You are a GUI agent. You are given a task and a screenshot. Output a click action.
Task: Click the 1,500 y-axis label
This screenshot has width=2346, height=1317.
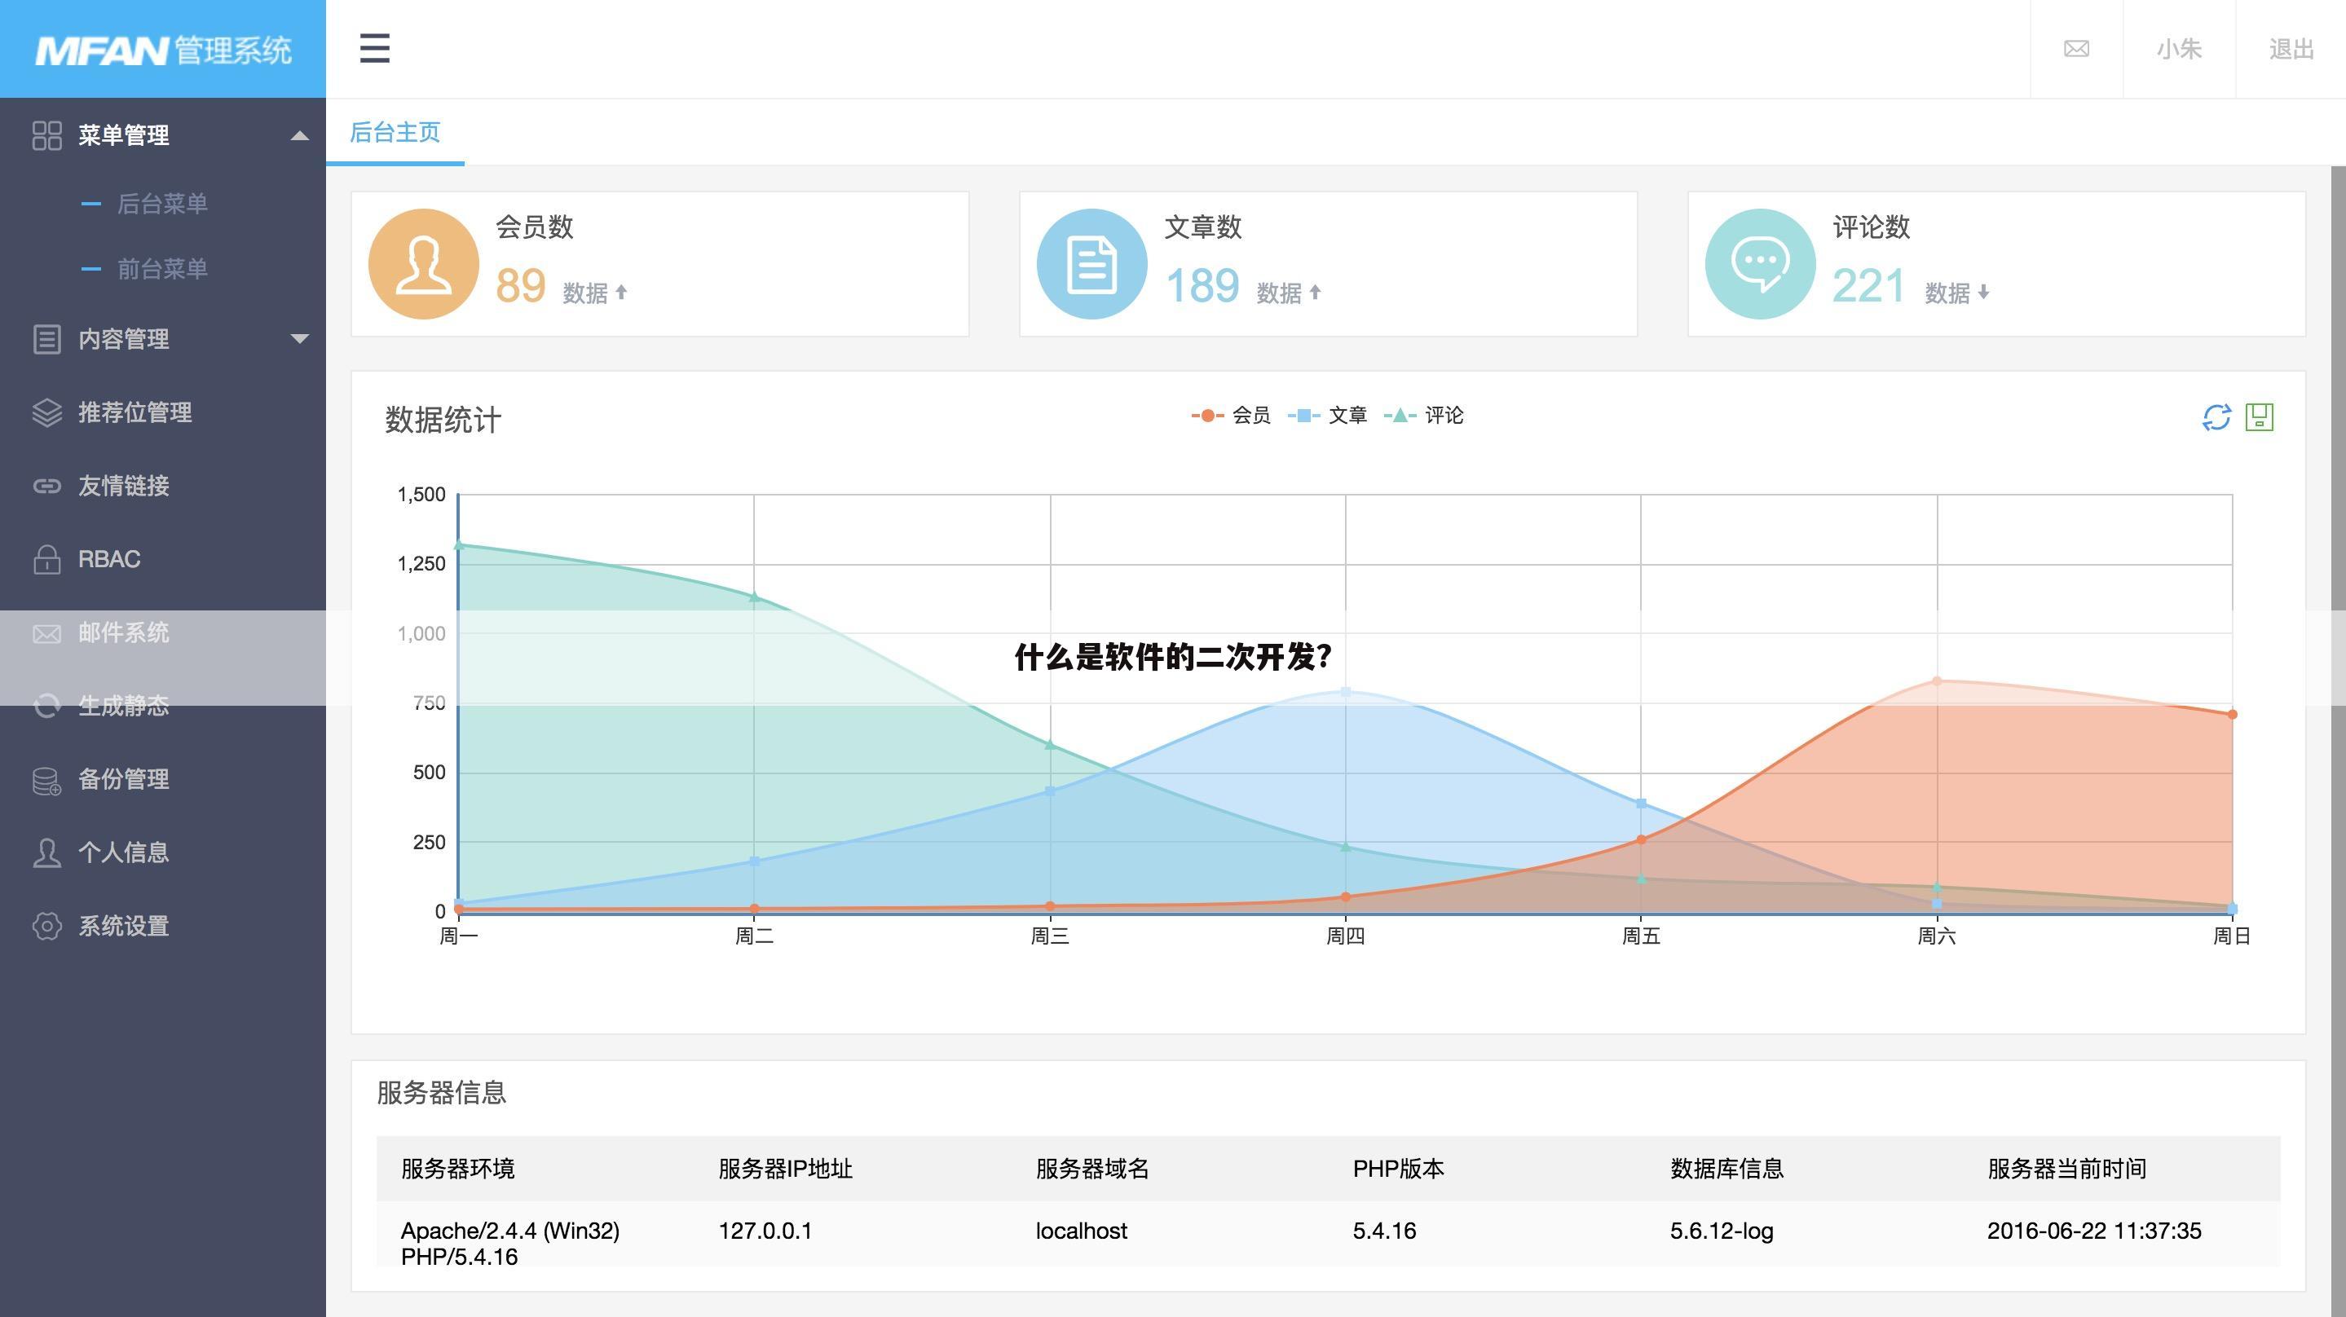[x=421, y=495]
